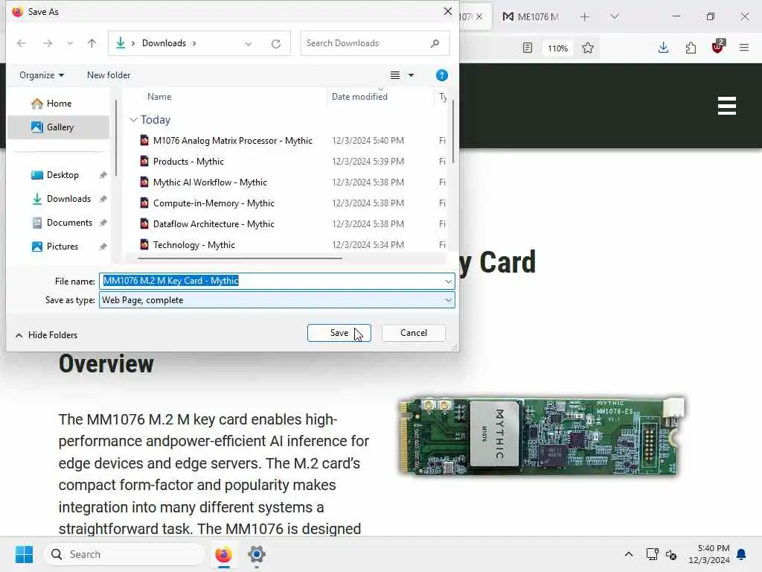Change view layout icon
The image size is (762, 572).
(x=395, y=75)
